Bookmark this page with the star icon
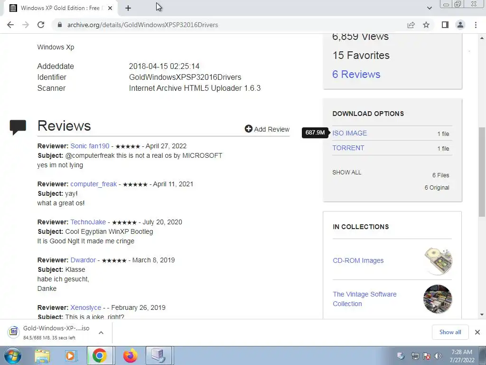 [426, 25]
